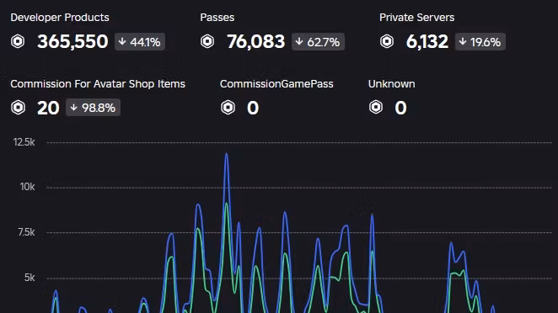Click the 0 value under CommissionGamePass

coord(253,108)
